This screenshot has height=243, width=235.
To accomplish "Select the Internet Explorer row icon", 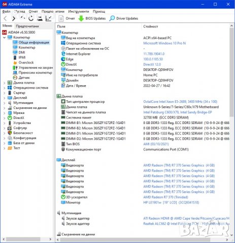I will (x=63, y=54).
